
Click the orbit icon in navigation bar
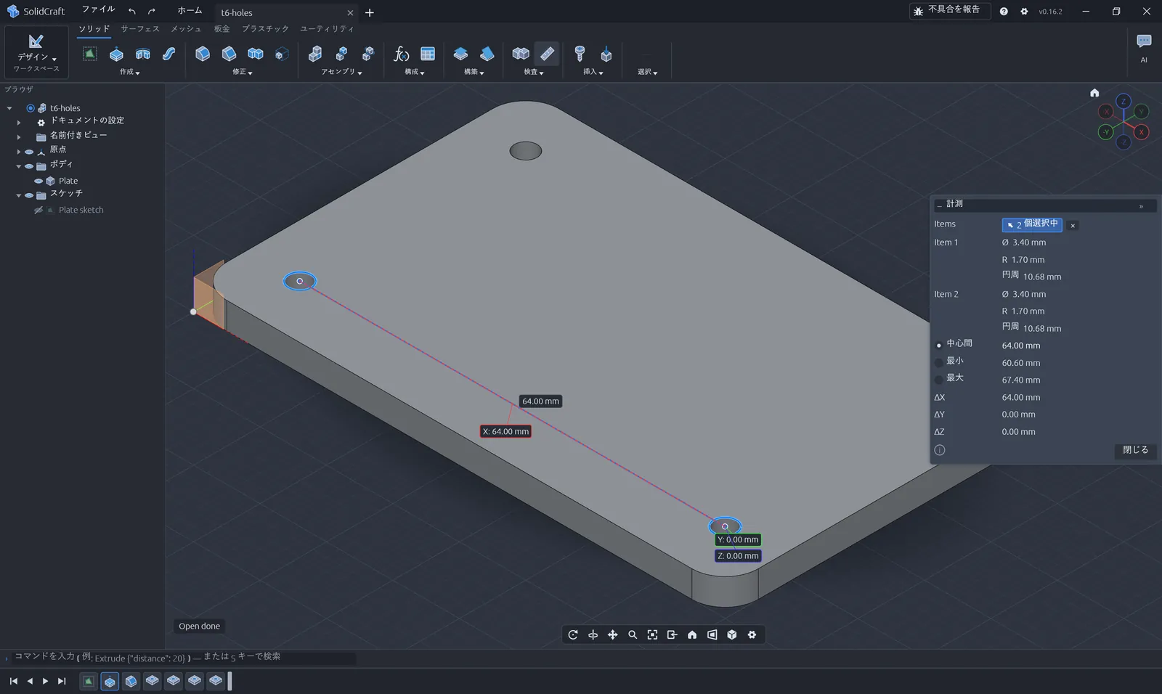coord(573,635)
